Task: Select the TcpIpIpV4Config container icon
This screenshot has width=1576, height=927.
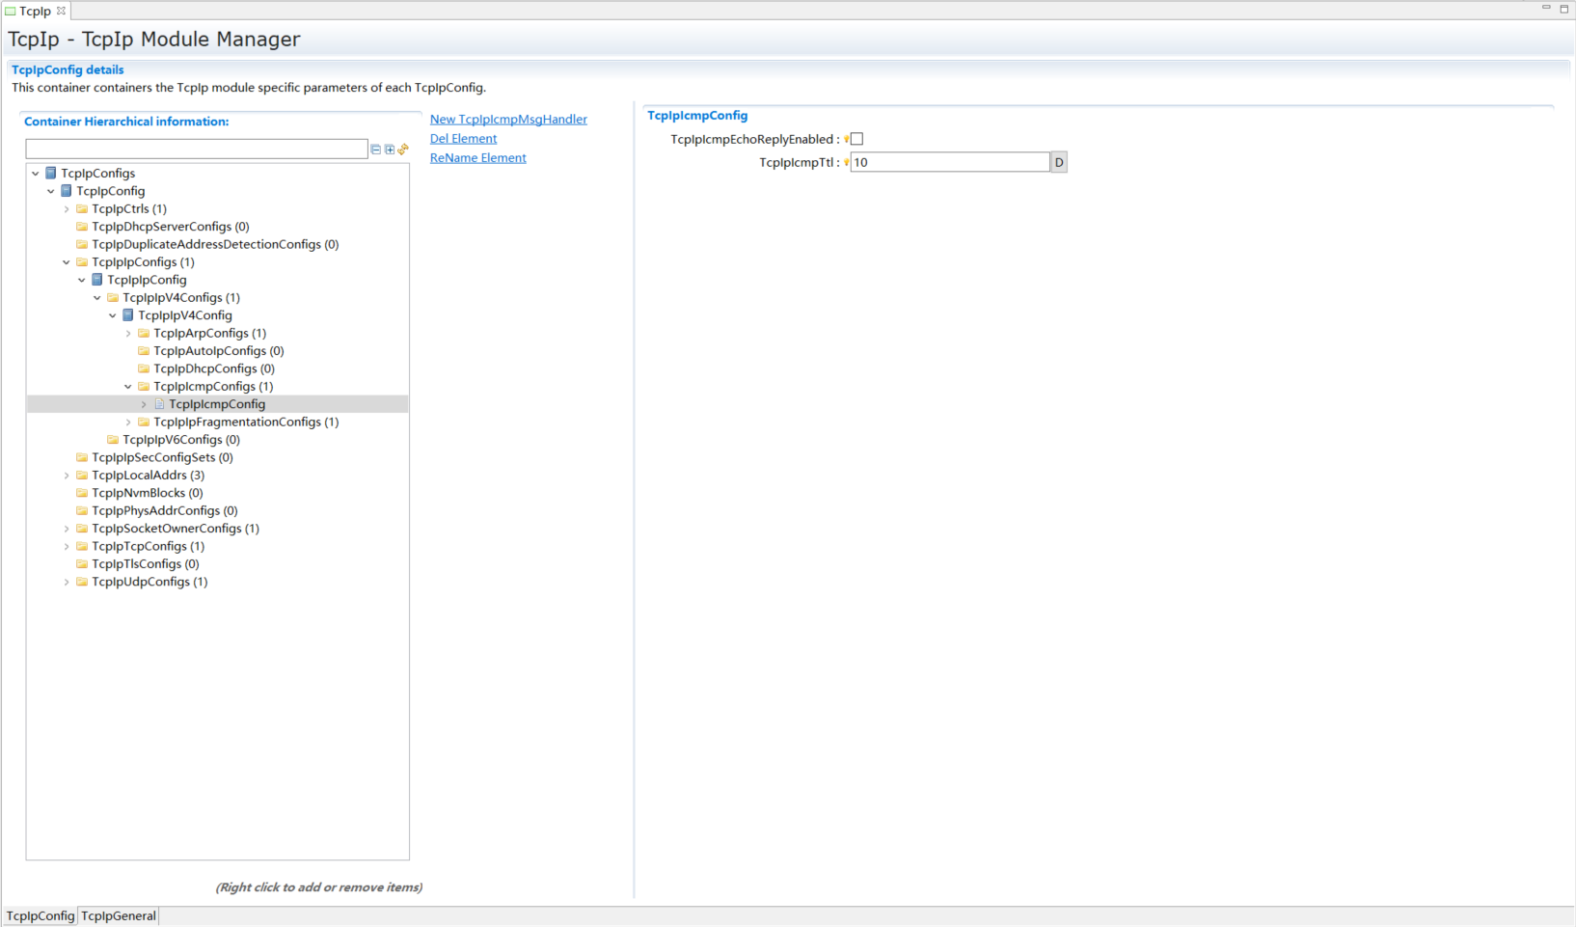Action: point(128,315)
